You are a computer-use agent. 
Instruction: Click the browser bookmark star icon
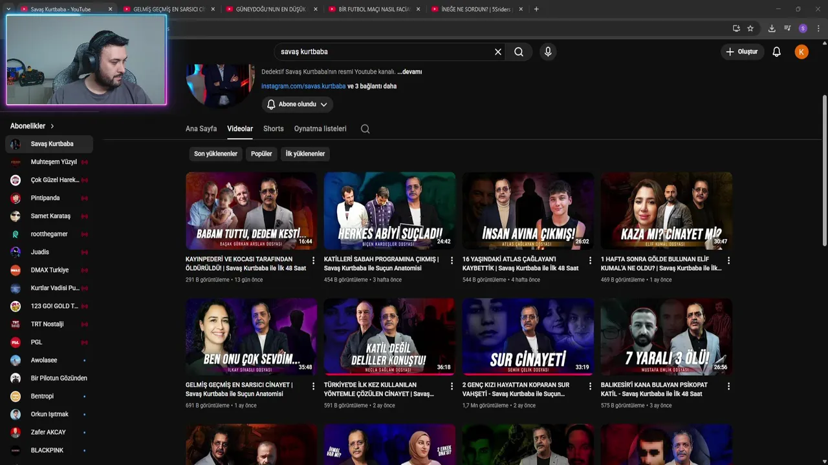click(750, 28)
